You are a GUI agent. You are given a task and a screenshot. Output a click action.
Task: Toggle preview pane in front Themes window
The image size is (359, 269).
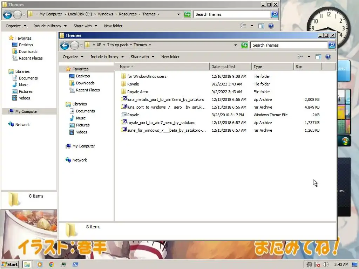point(318,57)
